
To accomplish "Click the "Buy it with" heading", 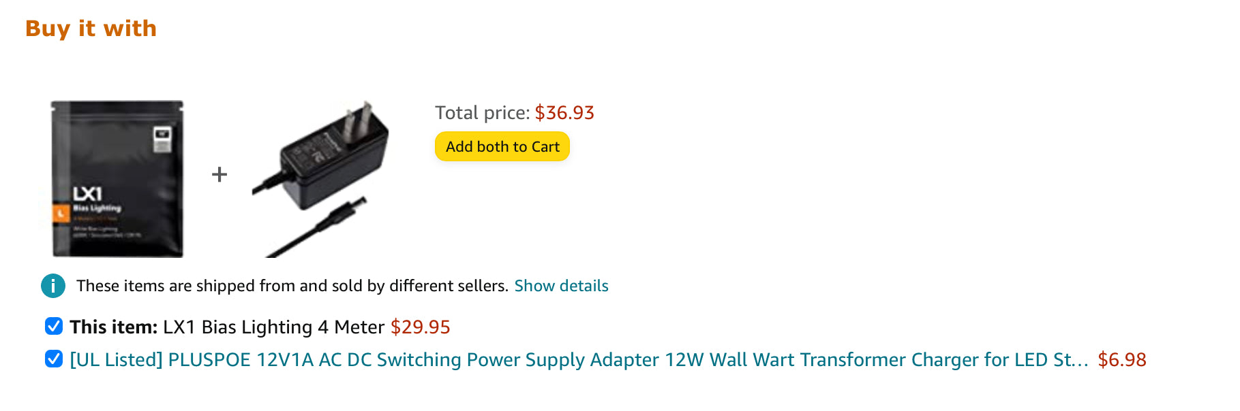I will coord(91,29).
